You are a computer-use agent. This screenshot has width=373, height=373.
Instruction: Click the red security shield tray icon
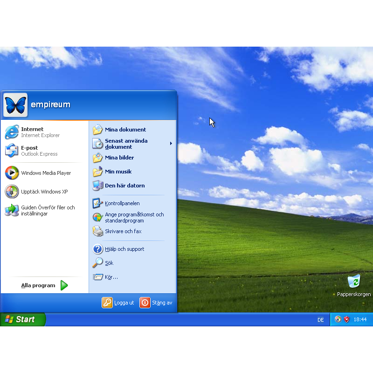coord(346,319)
